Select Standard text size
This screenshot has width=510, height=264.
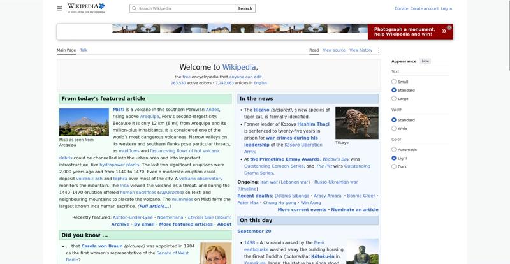tap(394, 90)
